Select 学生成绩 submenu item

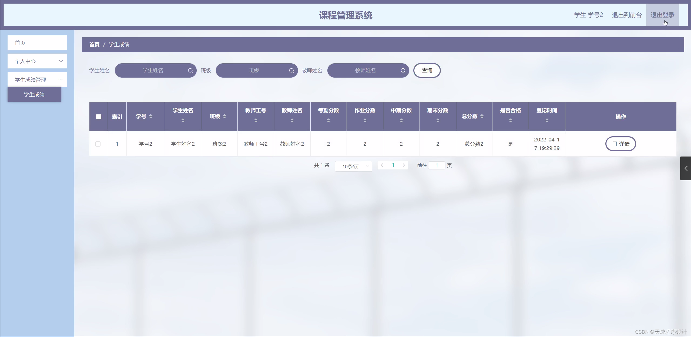tap(34, 95)
